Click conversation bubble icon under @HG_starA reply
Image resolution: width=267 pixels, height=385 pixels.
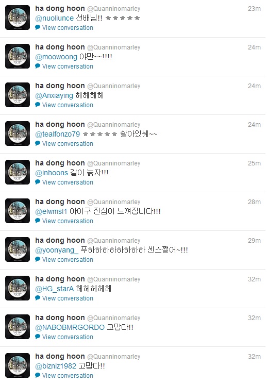38,298
